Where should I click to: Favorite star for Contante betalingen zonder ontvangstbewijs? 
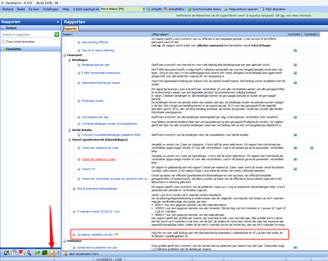point(79,124)
